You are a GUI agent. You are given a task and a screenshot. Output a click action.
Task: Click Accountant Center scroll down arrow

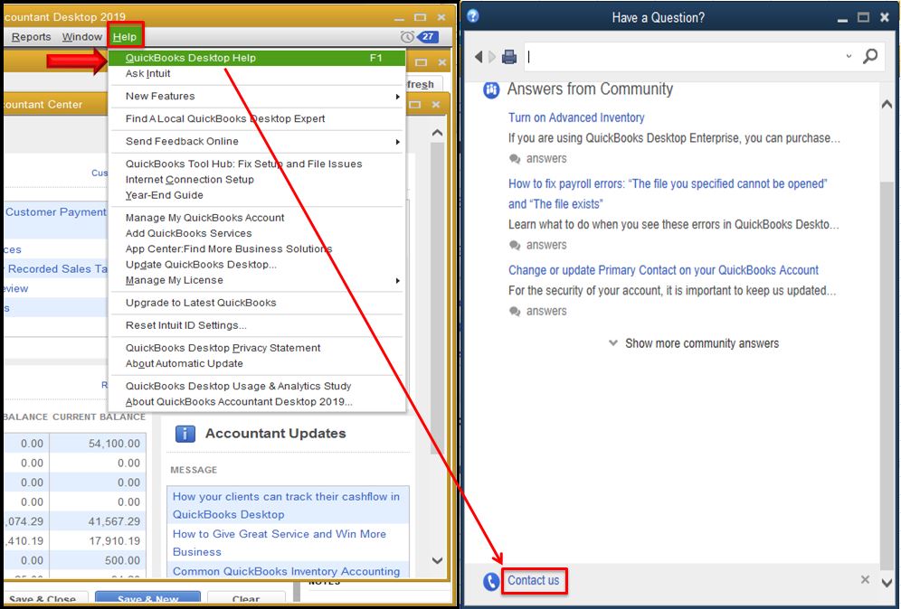(437, 560)
